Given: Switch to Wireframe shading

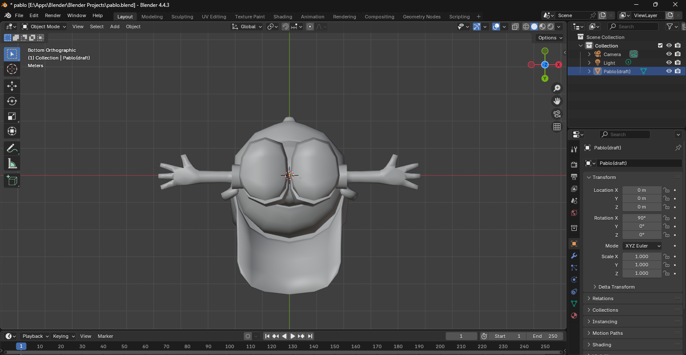Looking at the screenshot, I should point(526,27).
